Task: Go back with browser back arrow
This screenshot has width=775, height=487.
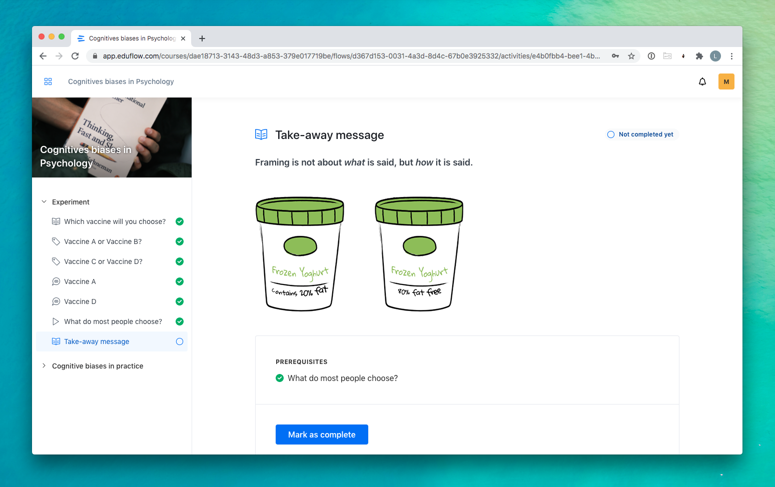Action: coord(43,56)
